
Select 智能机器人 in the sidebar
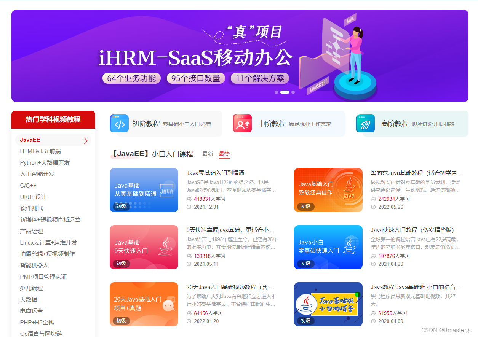34,265
